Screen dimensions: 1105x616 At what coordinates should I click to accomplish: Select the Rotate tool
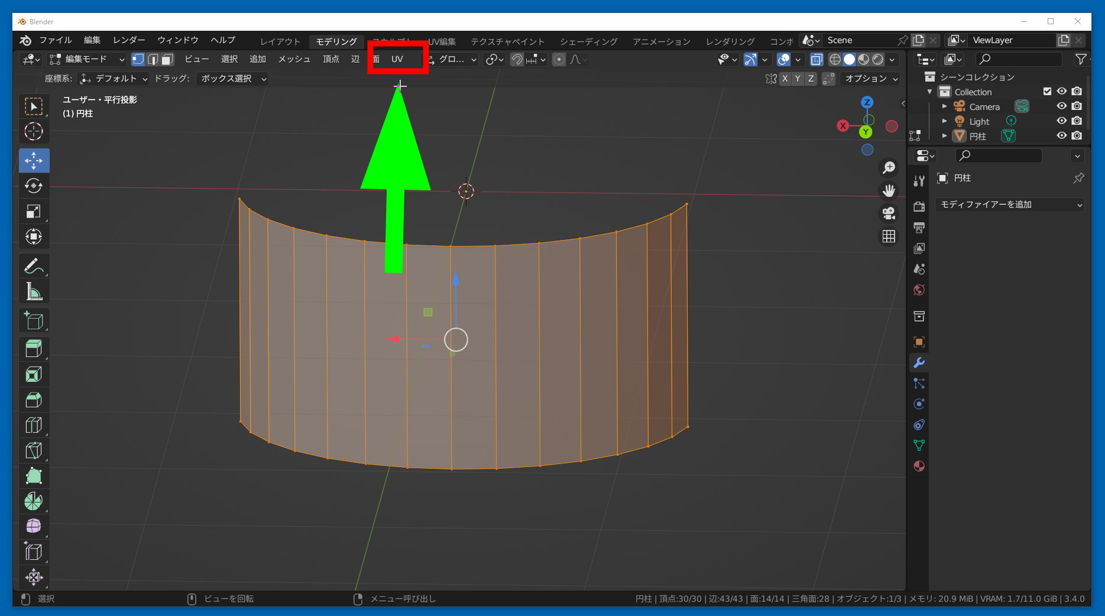(34, 186)
